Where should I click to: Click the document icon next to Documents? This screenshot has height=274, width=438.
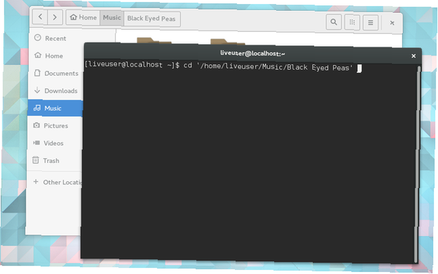37,73
